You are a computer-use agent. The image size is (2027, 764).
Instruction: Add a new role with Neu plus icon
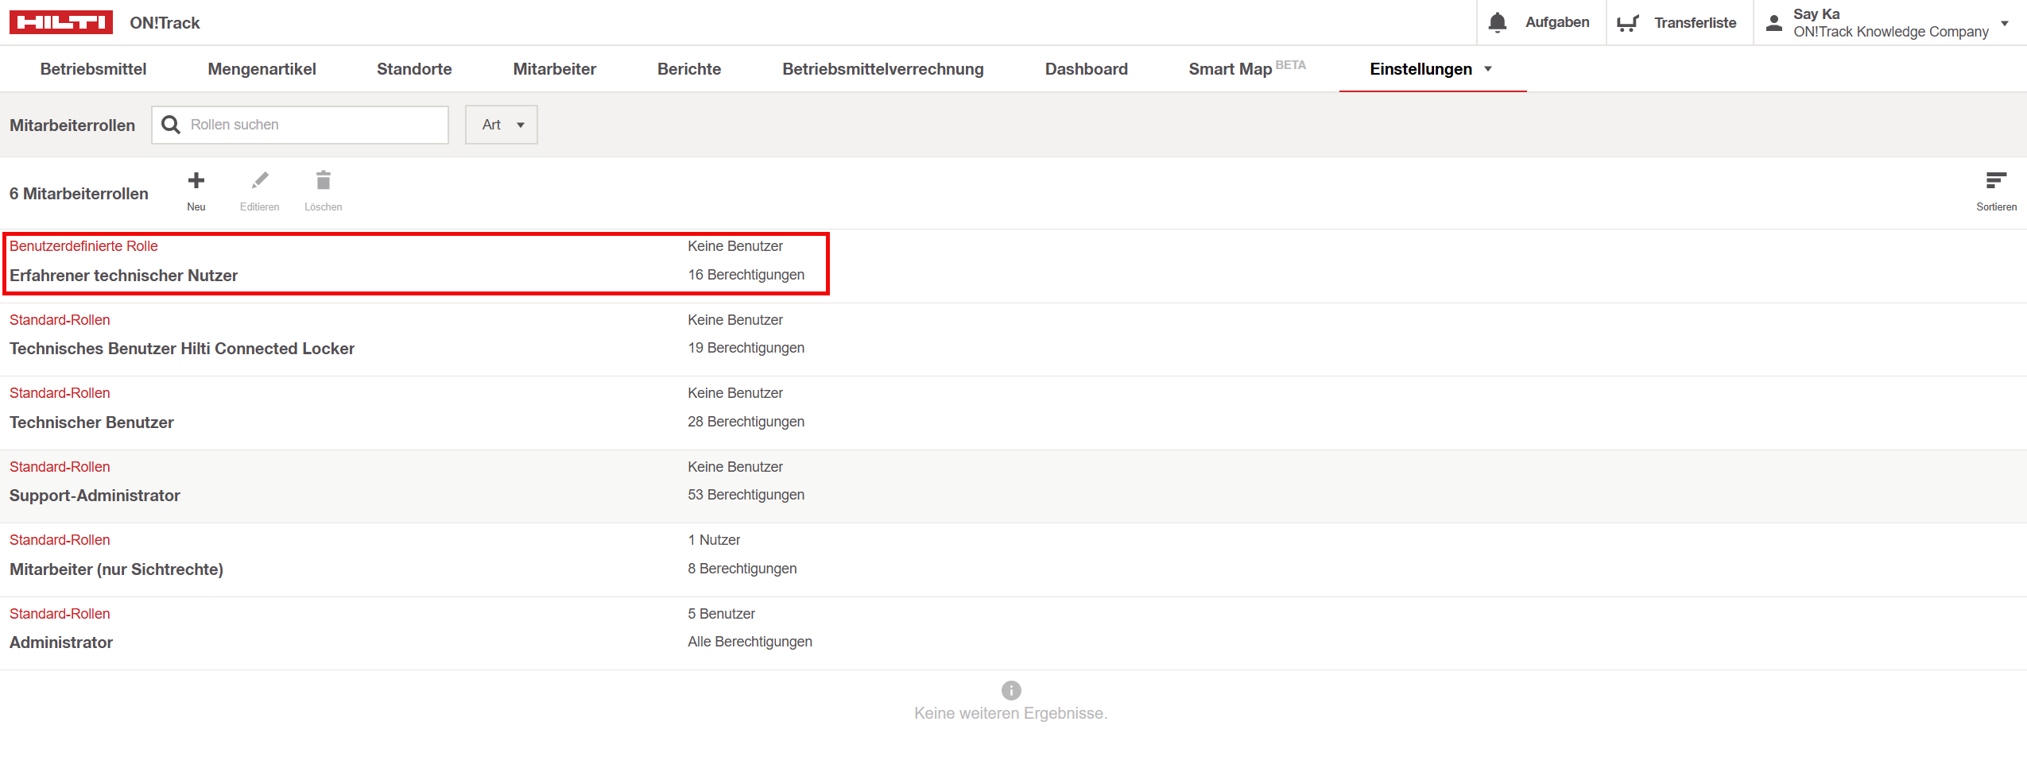click(x=196, y=180)
